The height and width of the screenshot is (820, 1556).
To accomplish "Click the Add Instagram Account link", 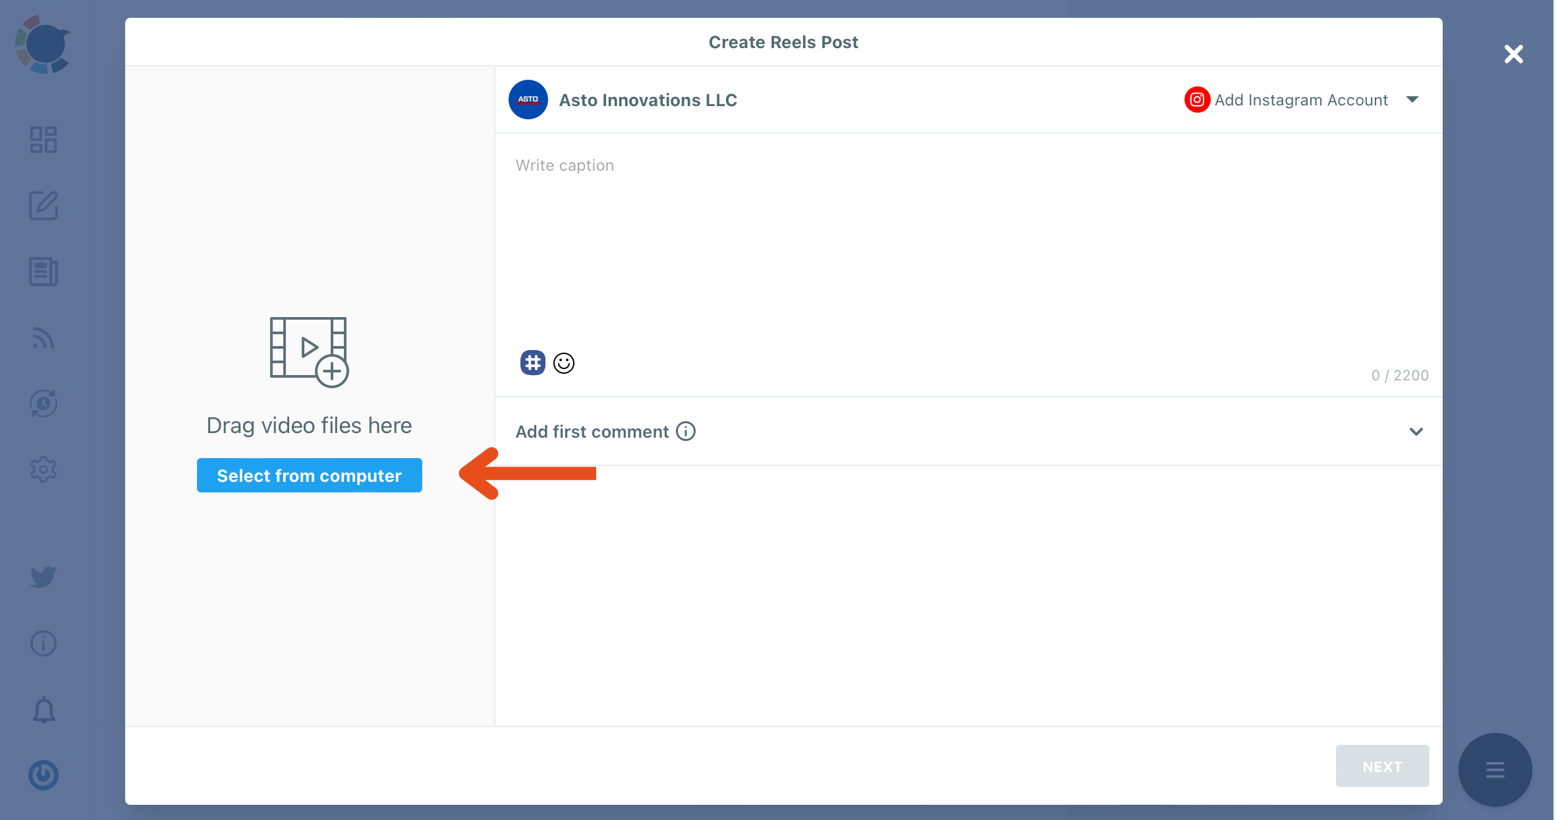I will pos(1300,100).
